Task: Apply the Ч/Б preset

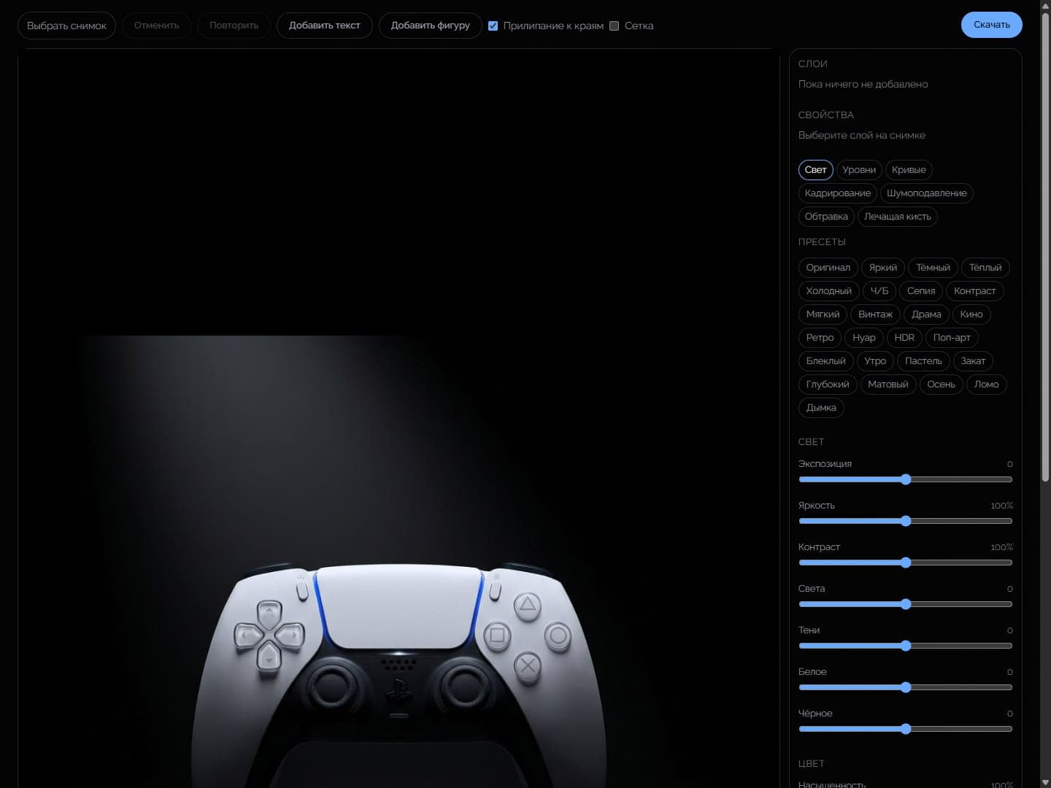Action: click(879, 291)
